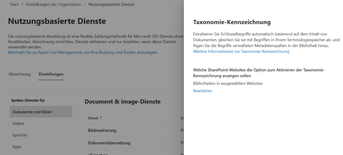The width and height of the screenshot is (343, 155).
Task: Click the sort arrow beside Dienst
Action: (101, 118)
